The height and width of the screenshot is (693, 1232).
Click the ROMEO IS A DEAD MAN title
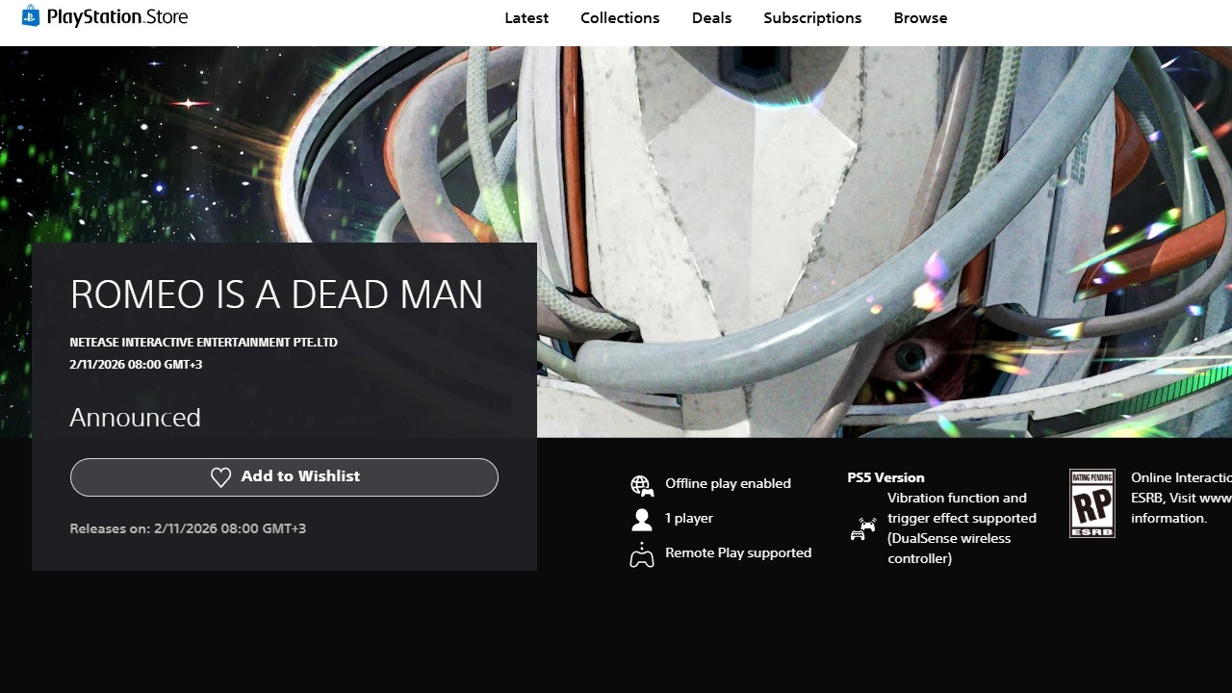coord(276,295)
